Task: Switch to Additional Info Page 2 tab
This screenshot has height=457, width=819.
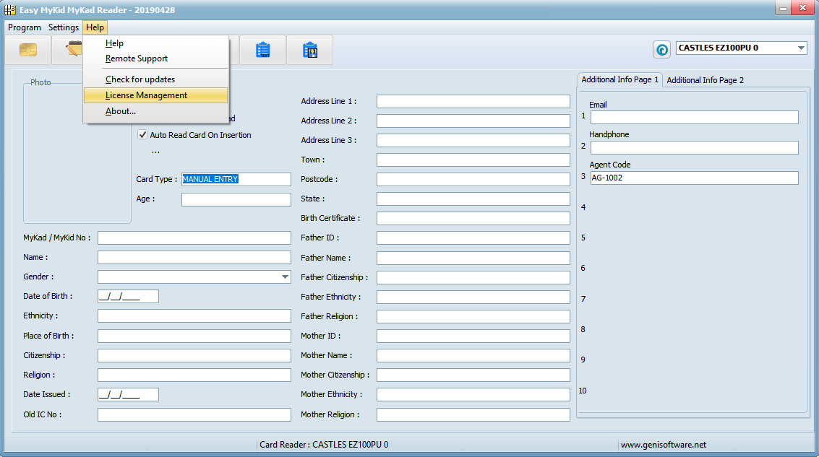Action: point(705,80)
